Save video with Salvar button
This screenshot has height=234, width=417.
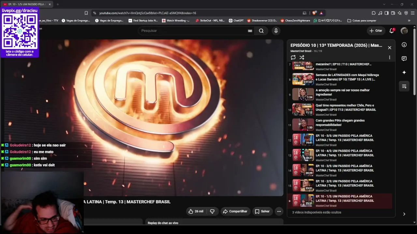point(262,211)
